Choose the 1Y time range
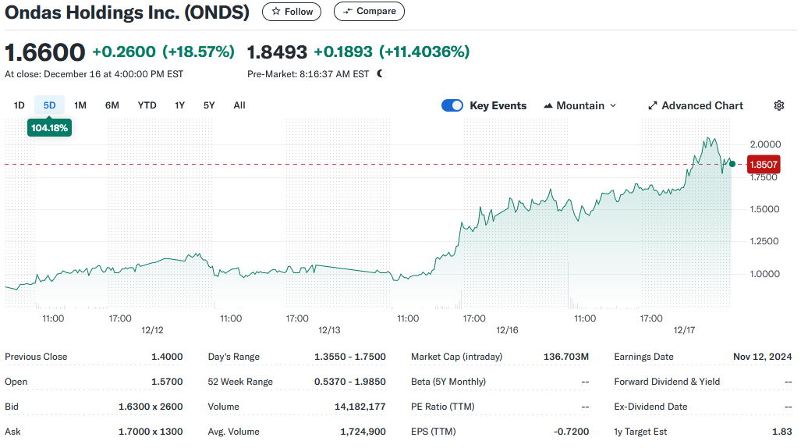 (180, 105)
